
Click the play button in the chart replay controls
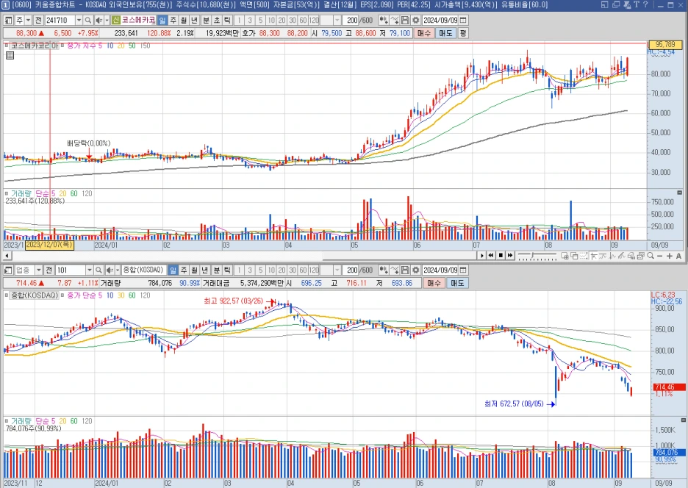(481, 256)
